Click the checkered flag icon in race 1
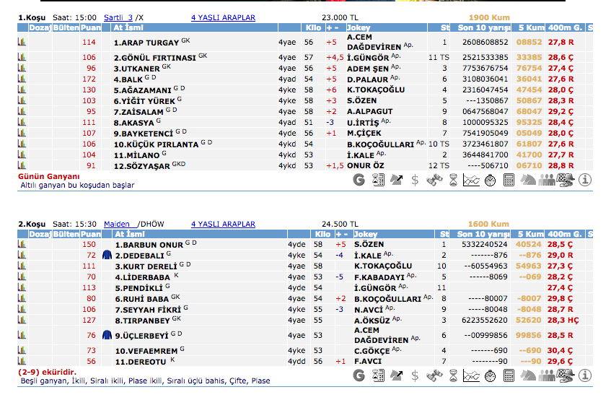Viewport: 611px width, 400px height. (566, 180)
